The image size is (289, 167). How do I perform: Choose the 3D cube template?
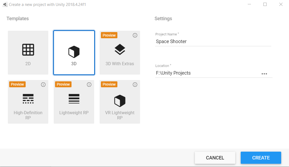74,52
